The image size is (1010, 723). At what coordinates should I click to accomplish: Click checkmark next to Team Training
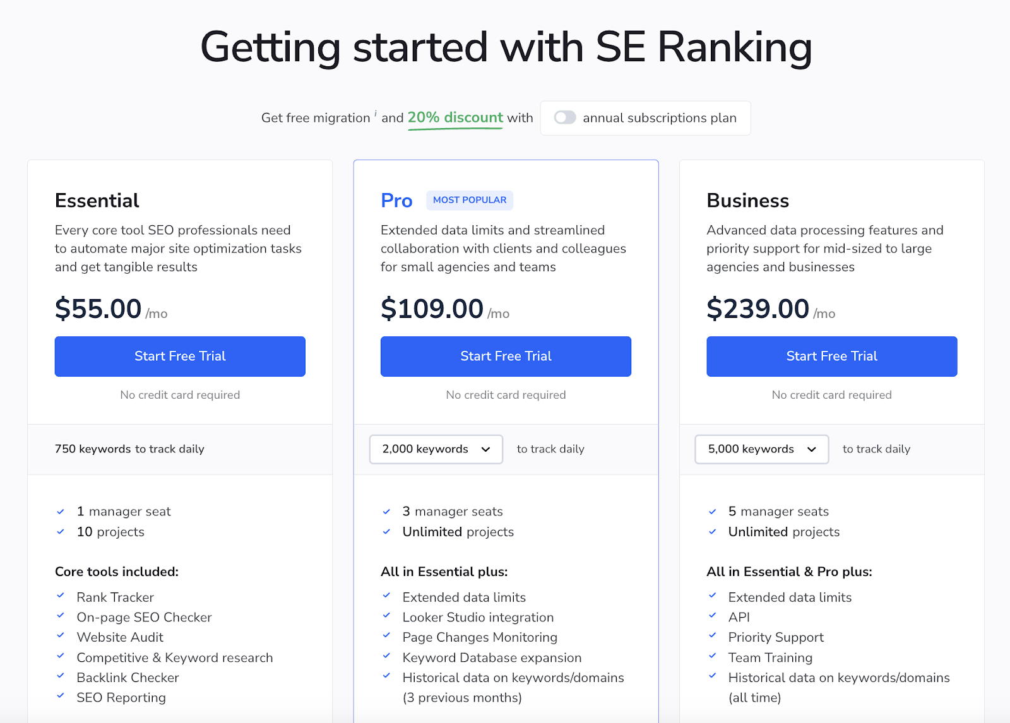(x=712, y=656)
